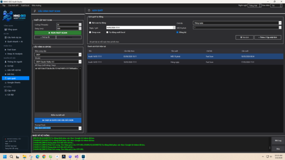The image size is (285, 160).
Task: Select schedule row with Hàng ngày frequency
Action: [x=185, y=62]
